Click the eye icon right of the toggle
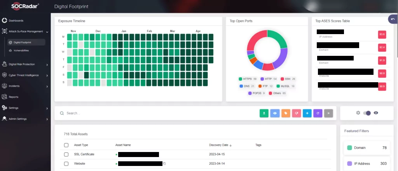Viewport: 398px width, 171px height. [376, 113]
